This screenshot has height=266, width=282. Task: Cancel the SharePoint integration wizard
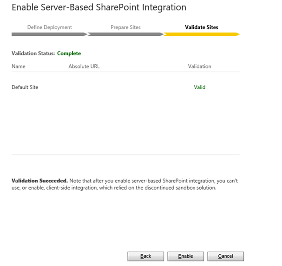point(225,256)
